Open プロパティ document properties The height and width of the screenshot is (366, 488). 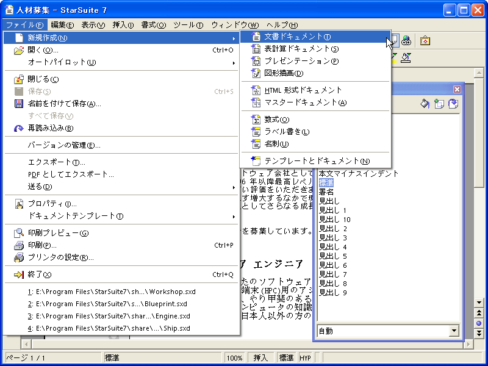pos(121,204)
